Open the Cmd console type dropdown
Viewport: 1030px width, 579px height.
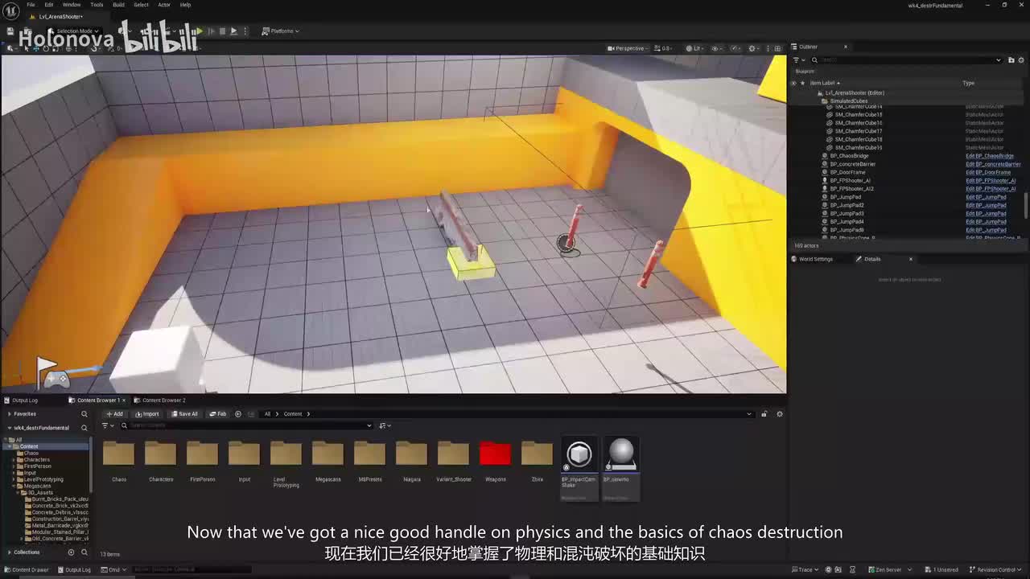click(x=113, y=569)
